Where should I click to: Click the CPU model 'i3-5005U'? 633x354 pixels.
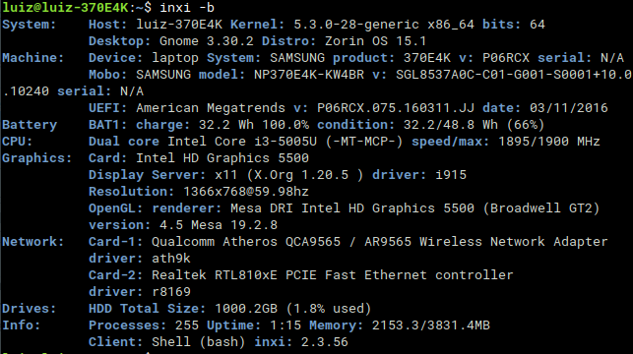pos(285,142)
